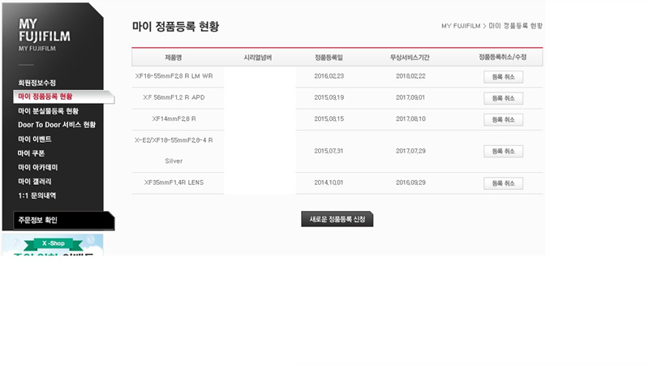Open the X-Shop banner image

[x=53, y=244]
